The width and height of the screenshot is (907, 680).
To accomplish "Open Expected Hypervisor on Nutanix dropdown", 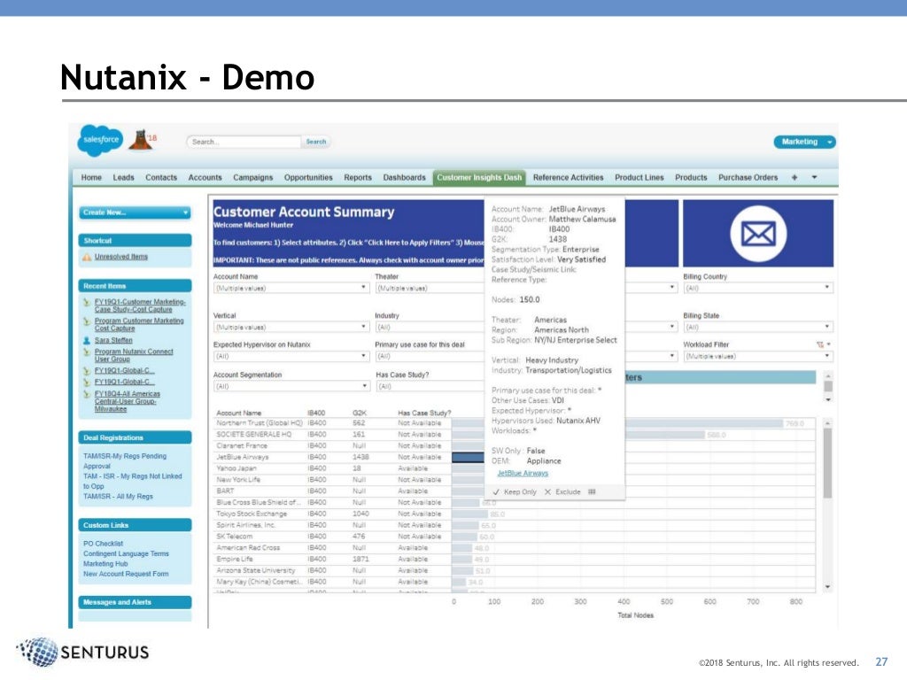I will point(291,356).
